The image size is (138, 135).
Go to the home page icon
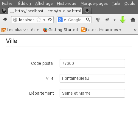tap(133, 20)
